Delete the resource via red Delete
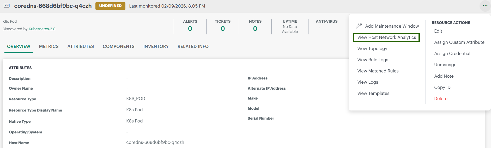The image size is (491, 148). point(441,98)
